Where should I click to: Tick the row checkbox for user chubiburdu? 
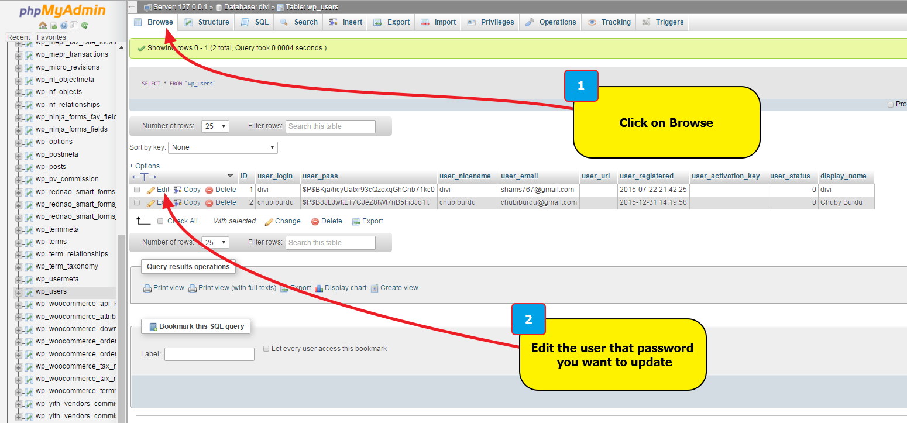click(137, 203)
